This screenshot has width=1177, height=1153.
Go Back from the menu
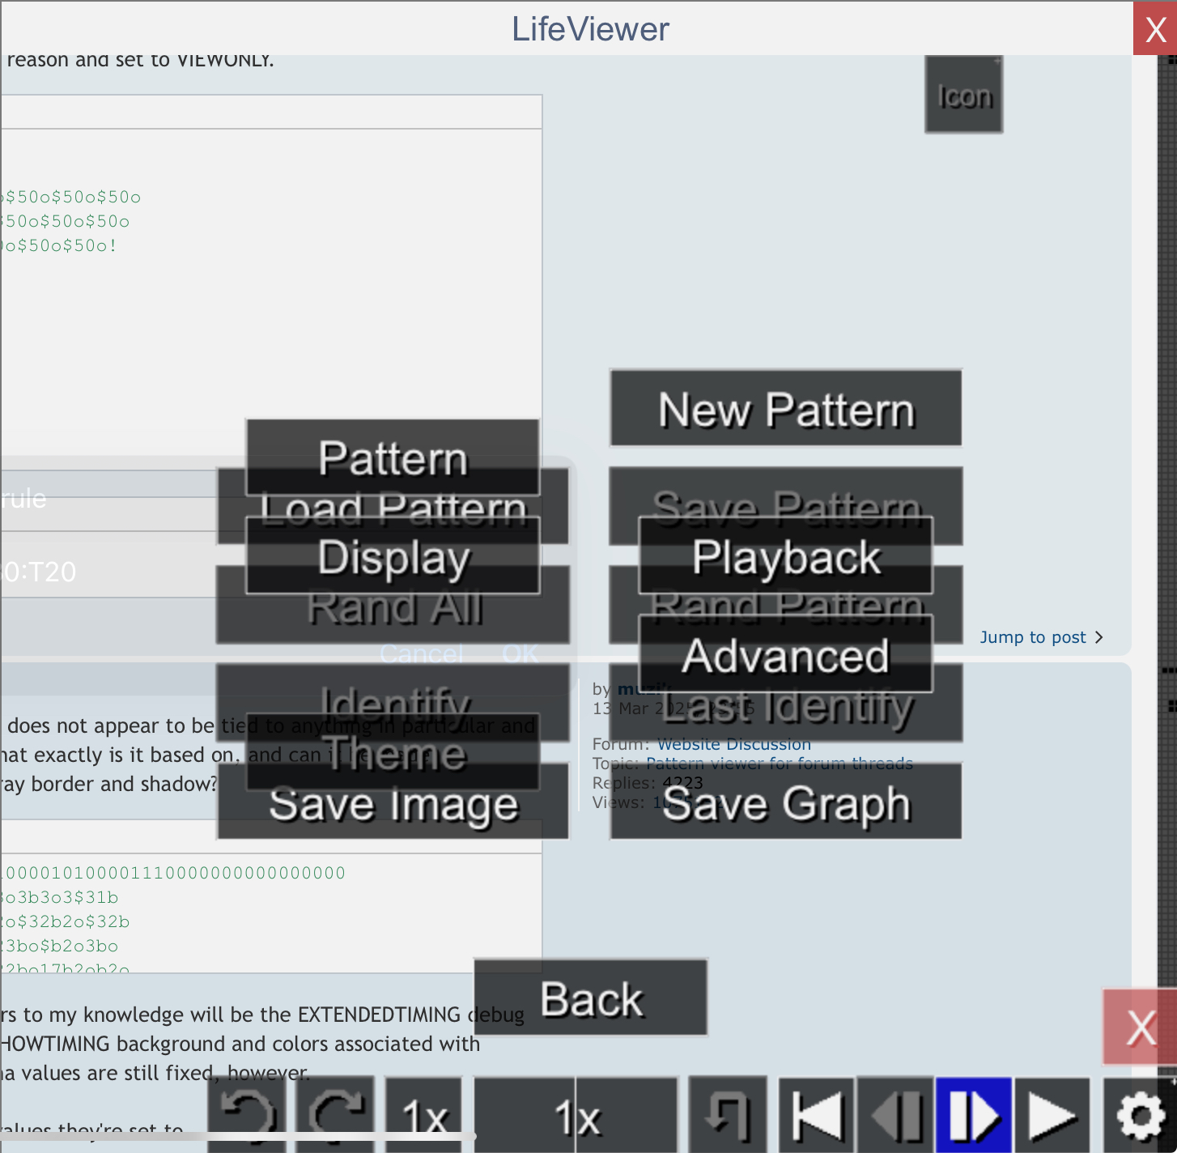pyautogui.click(x=591, y=998)
